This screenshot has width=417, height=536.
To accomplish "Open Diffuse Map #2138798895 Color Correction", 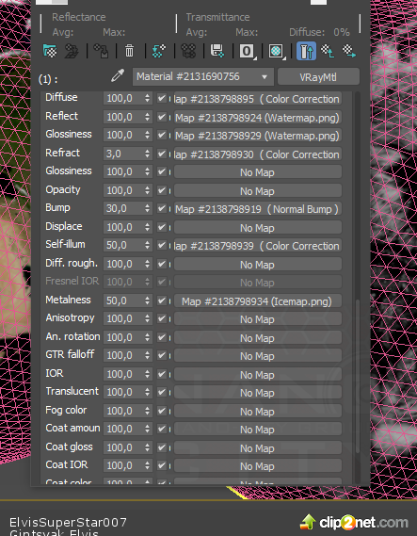I will pyautogui.click(x=258, y=99).
